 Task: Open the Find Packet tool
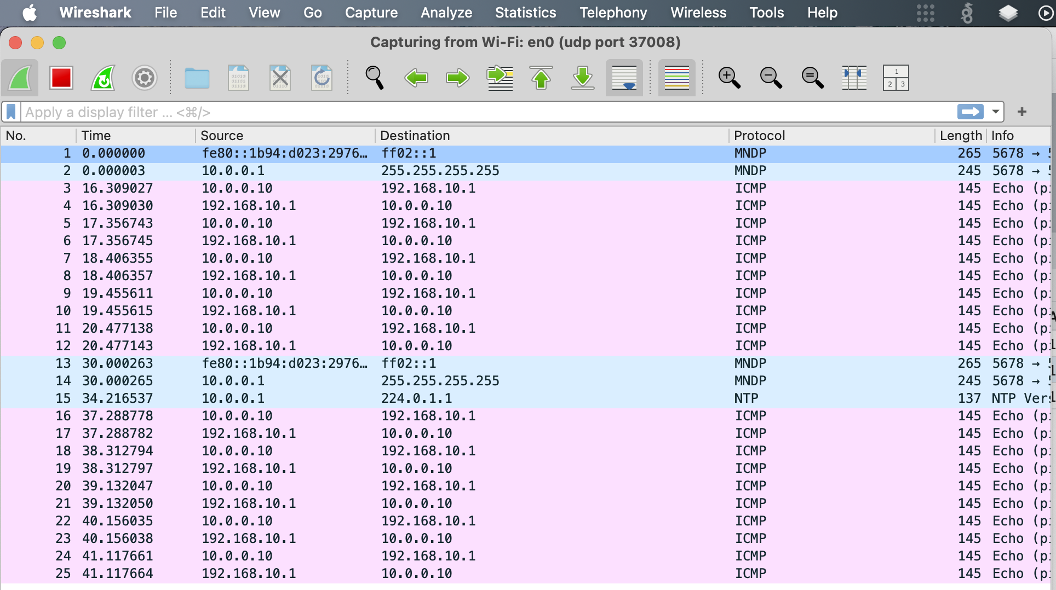(x=375, y=78)
